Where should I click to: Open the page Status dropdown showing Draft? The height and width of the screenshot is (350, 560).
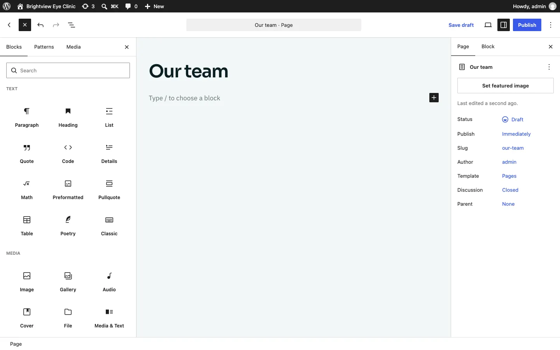click(x=513, y=119)
